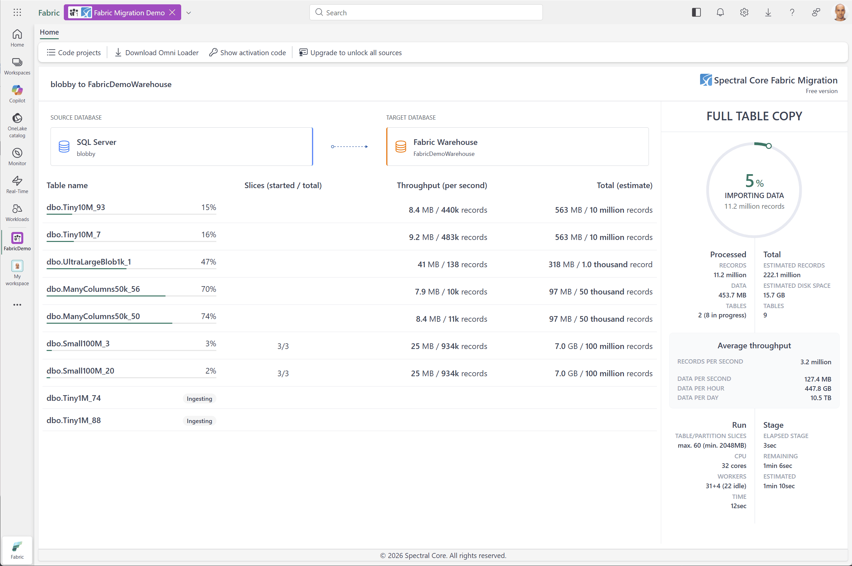Click Download Omni Loader
This screenshot has width=852, height=566.
(x=157, y=53)
